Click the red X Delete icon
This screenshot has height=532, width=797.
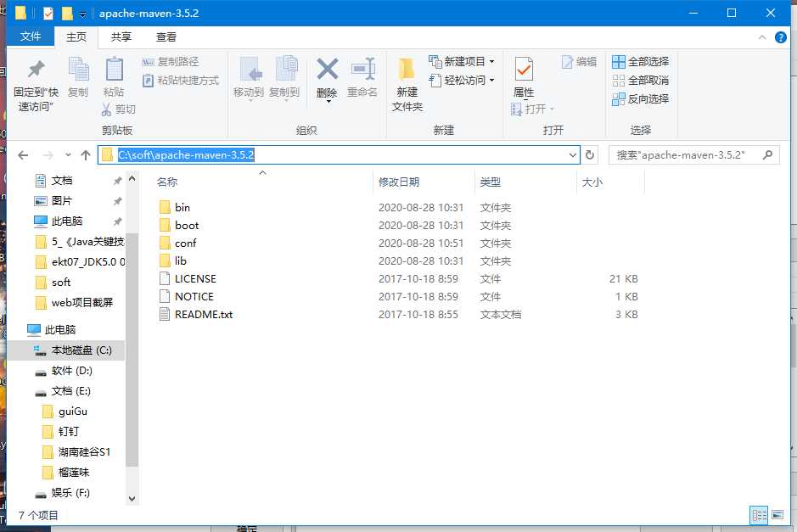tap(328, 69)
